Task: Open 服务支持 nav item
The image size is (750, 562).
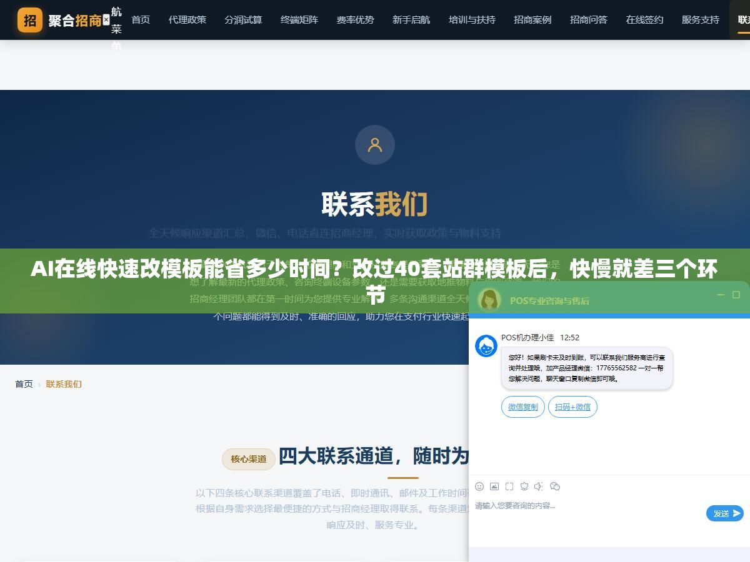Action: [x=701, y=20]
